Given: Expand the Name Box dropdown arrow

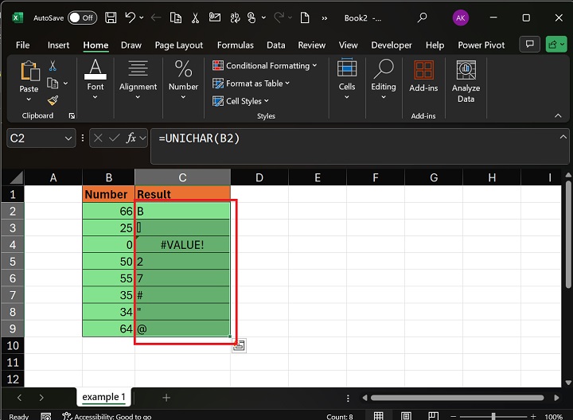Looking at the screenshot, I should tap(68, 138).
